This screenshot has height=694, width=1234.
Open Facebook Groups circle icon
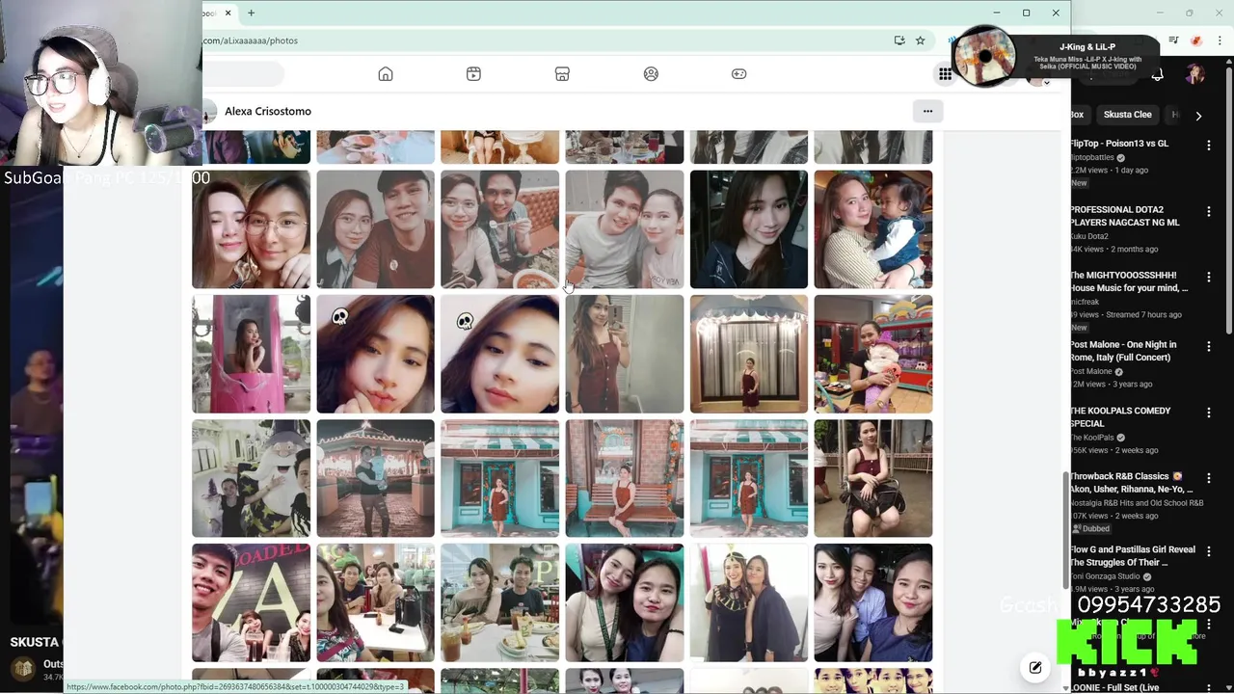pos(651,74)
